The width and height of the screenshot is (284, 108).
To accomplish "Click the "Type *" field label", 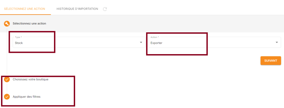I will (x=18, y=37).
